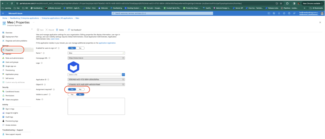The image size is (325, 139).
Task: Click the browser back arrow
Action: (x=3, y=3)
